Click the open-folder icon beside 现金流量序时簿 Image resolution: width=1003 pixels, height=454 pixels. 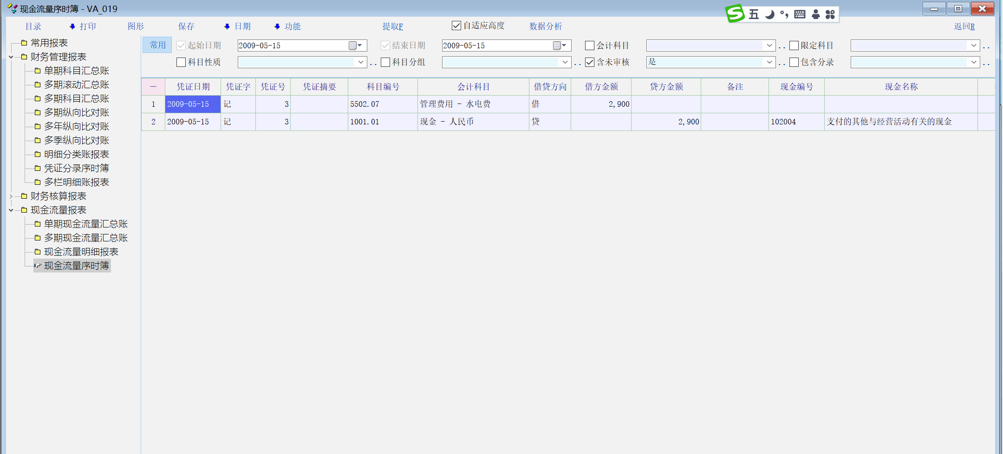[x=38, y=266]
